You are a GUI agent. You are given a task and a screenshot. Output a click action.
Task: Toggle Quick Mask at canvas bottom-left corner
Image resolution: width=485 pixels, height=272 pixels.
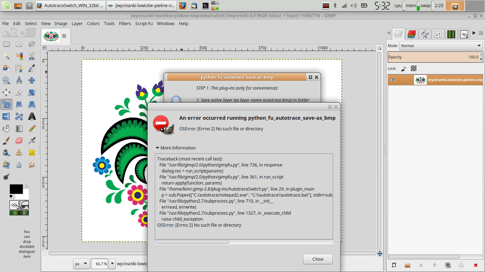point(45,254)
